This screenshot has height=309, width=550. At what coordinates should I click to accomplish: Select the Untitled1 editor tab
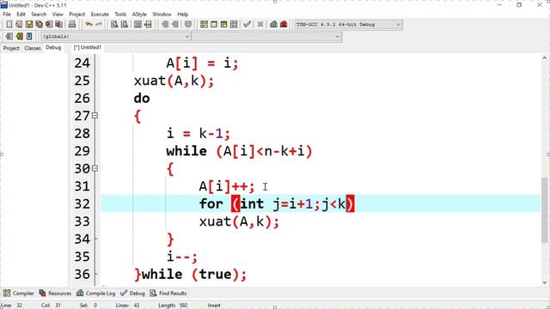click(x=88, y=47)
